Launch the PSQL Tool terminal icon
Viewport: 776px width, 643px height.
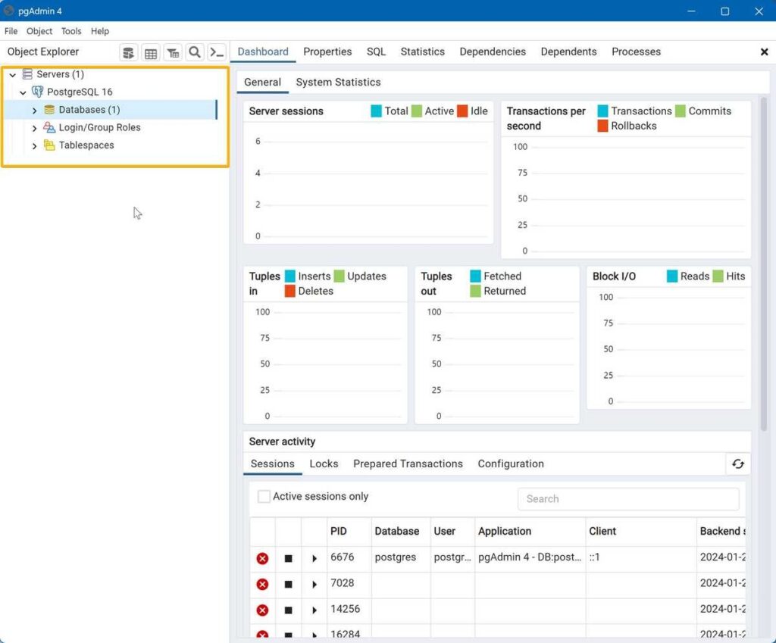point(217,52)
